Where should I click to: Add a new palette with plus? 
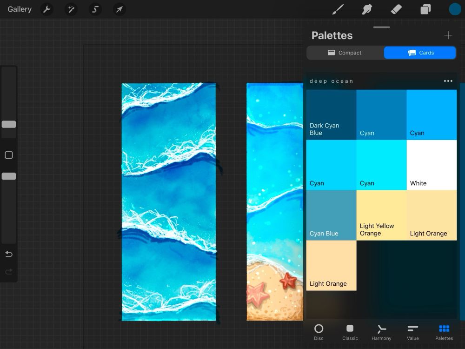pos(448,35)
